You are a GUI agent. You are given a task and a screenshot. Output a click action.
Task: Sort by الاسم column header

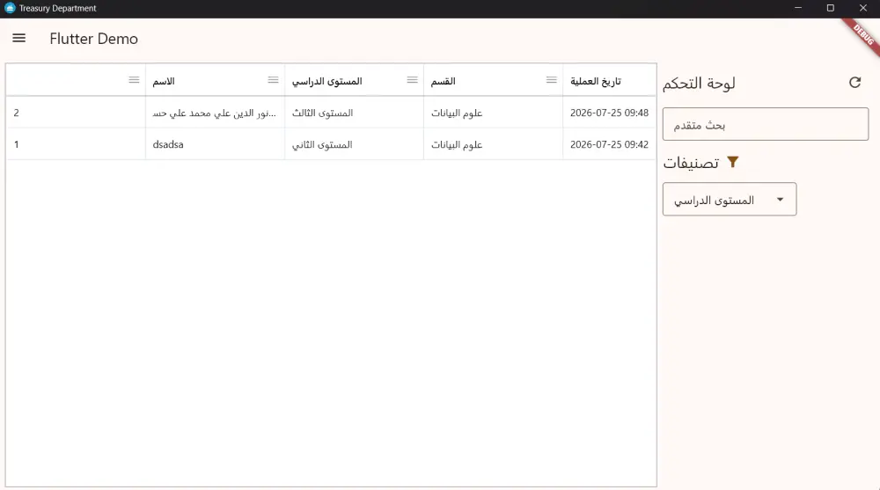164,82
